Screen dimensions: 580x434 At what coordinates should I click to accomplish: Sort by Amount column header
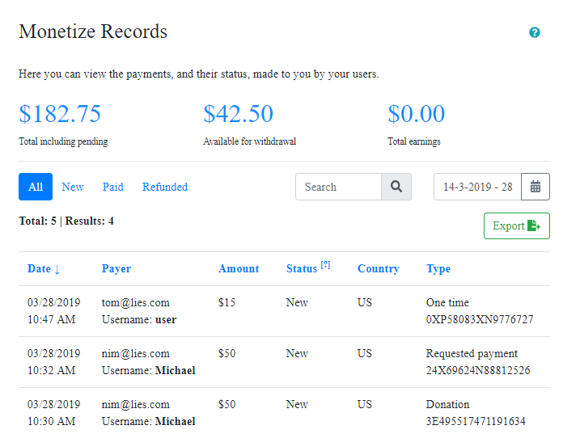tap(239, 269)
